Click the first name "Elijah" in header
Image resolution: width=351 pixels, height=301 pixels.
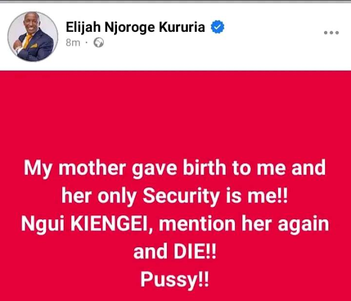coord(83,27)
